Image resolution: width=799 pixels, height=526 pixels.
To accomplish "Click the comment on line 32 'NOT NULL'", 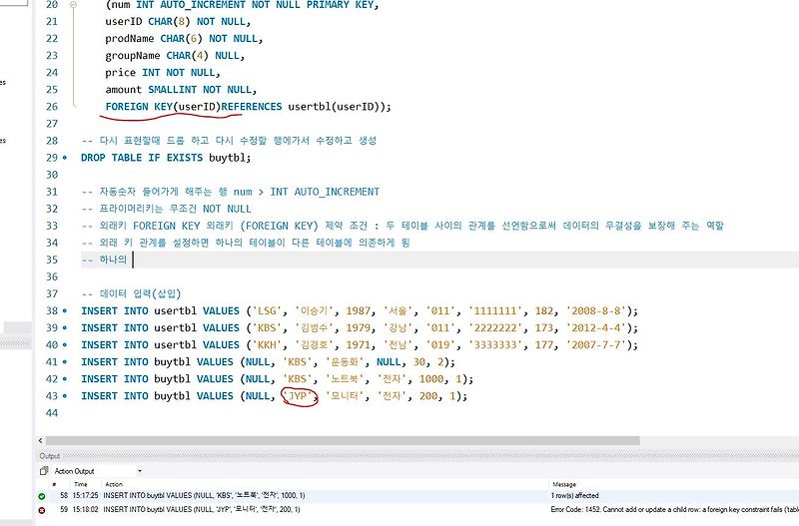I will point(166,209).
